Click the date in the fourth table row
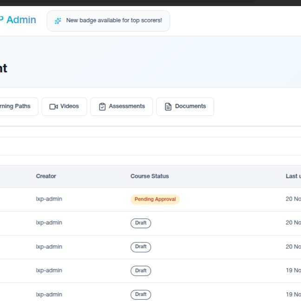 click(293, 271)
